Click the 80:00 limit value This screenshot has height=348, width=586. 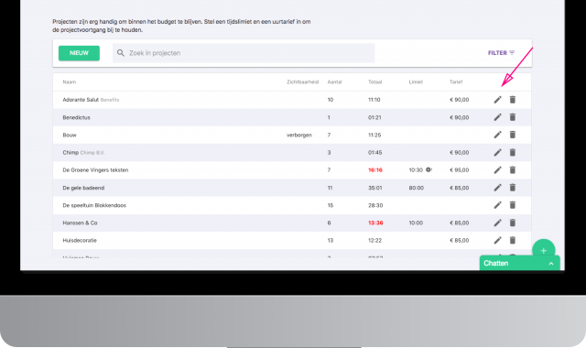416,188
